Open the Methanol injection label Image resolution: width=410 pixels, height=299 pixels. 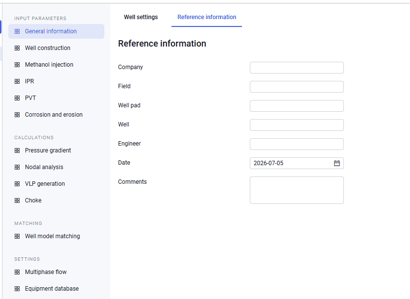tap(49, 65)
